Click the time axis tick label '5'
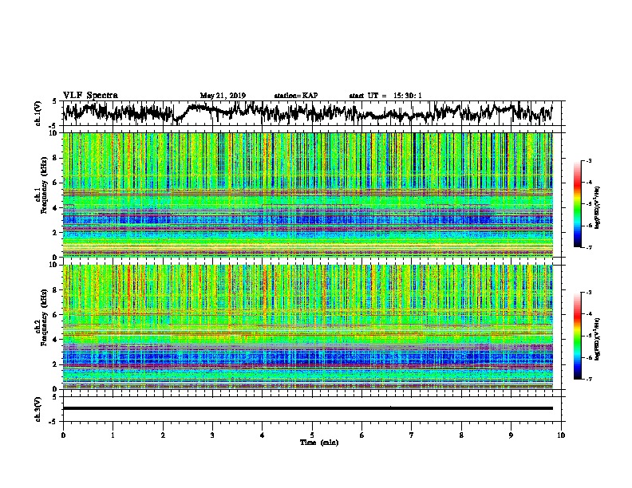 [x=312, y=435]
